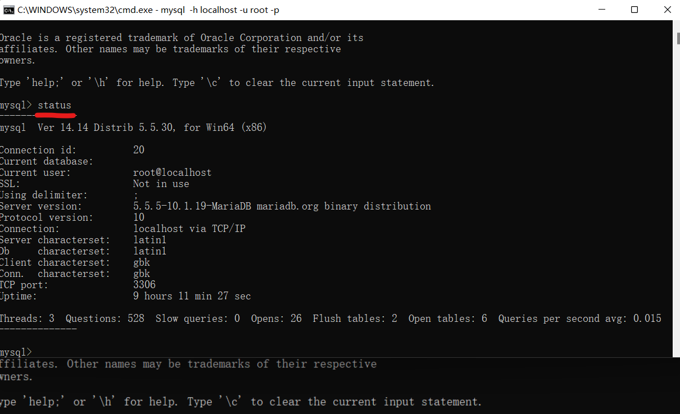Maximize the command prompt window
The height and width of the screenshot is (414, 680).
(634, 10)
